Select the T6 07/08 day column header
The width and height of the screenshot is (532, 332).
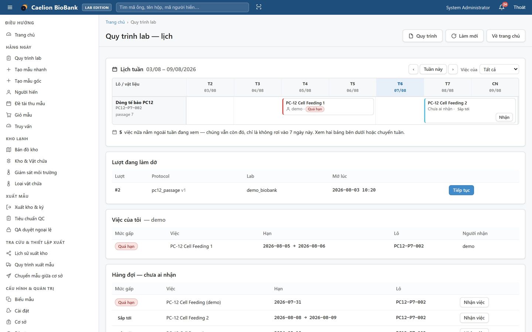click(400, 87)
